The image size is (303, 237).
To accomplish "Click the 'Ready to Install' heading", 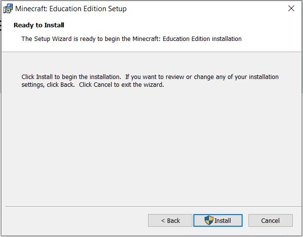I will 39,25.
